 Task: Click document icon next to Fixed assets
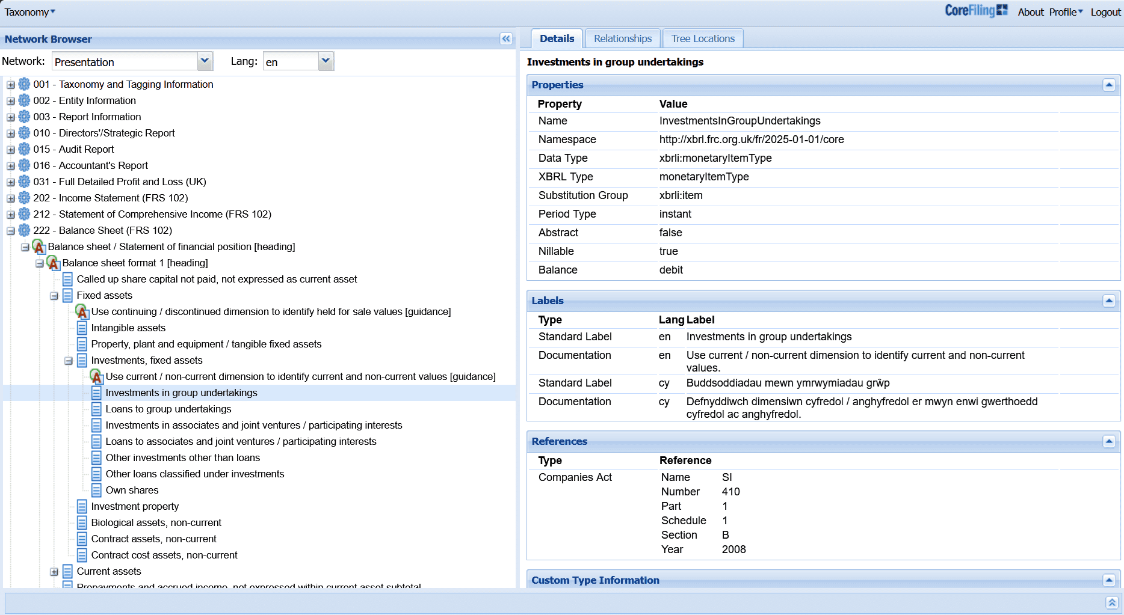click(x=67, y=295)
